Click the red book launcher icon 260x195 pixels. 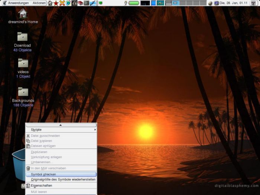click(x=80, y=3)
